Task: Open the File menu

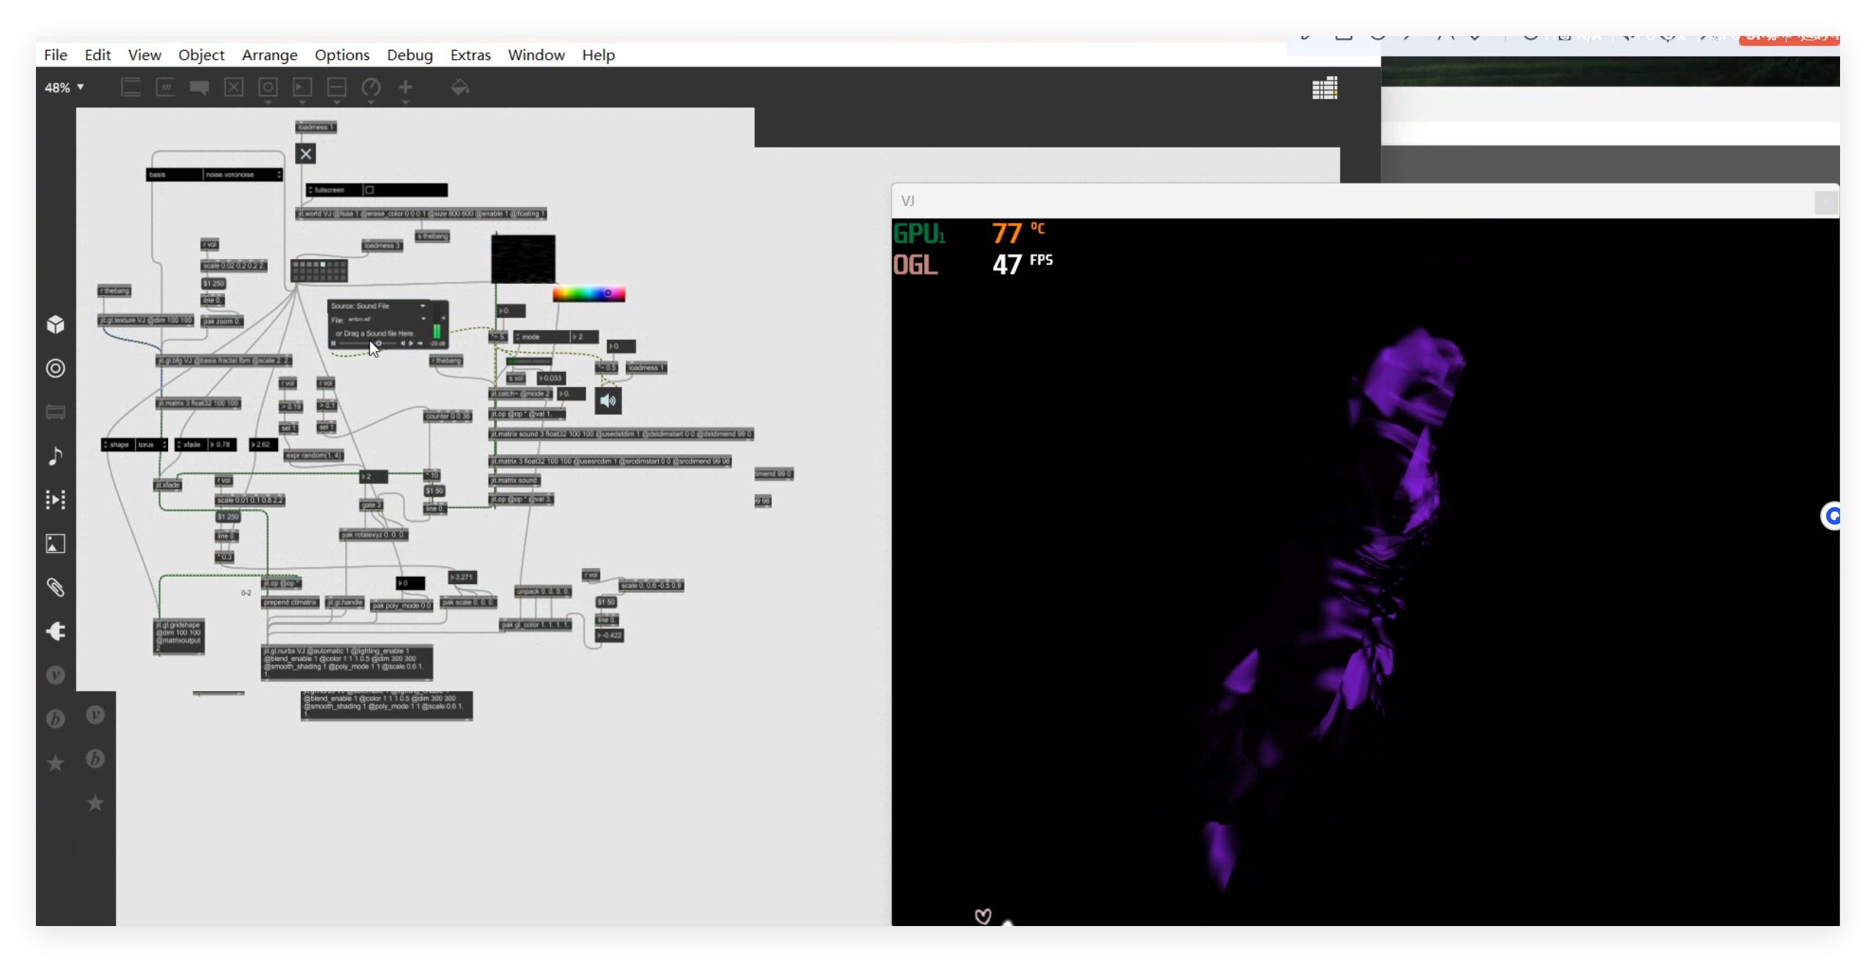Action: coord(56,55)
